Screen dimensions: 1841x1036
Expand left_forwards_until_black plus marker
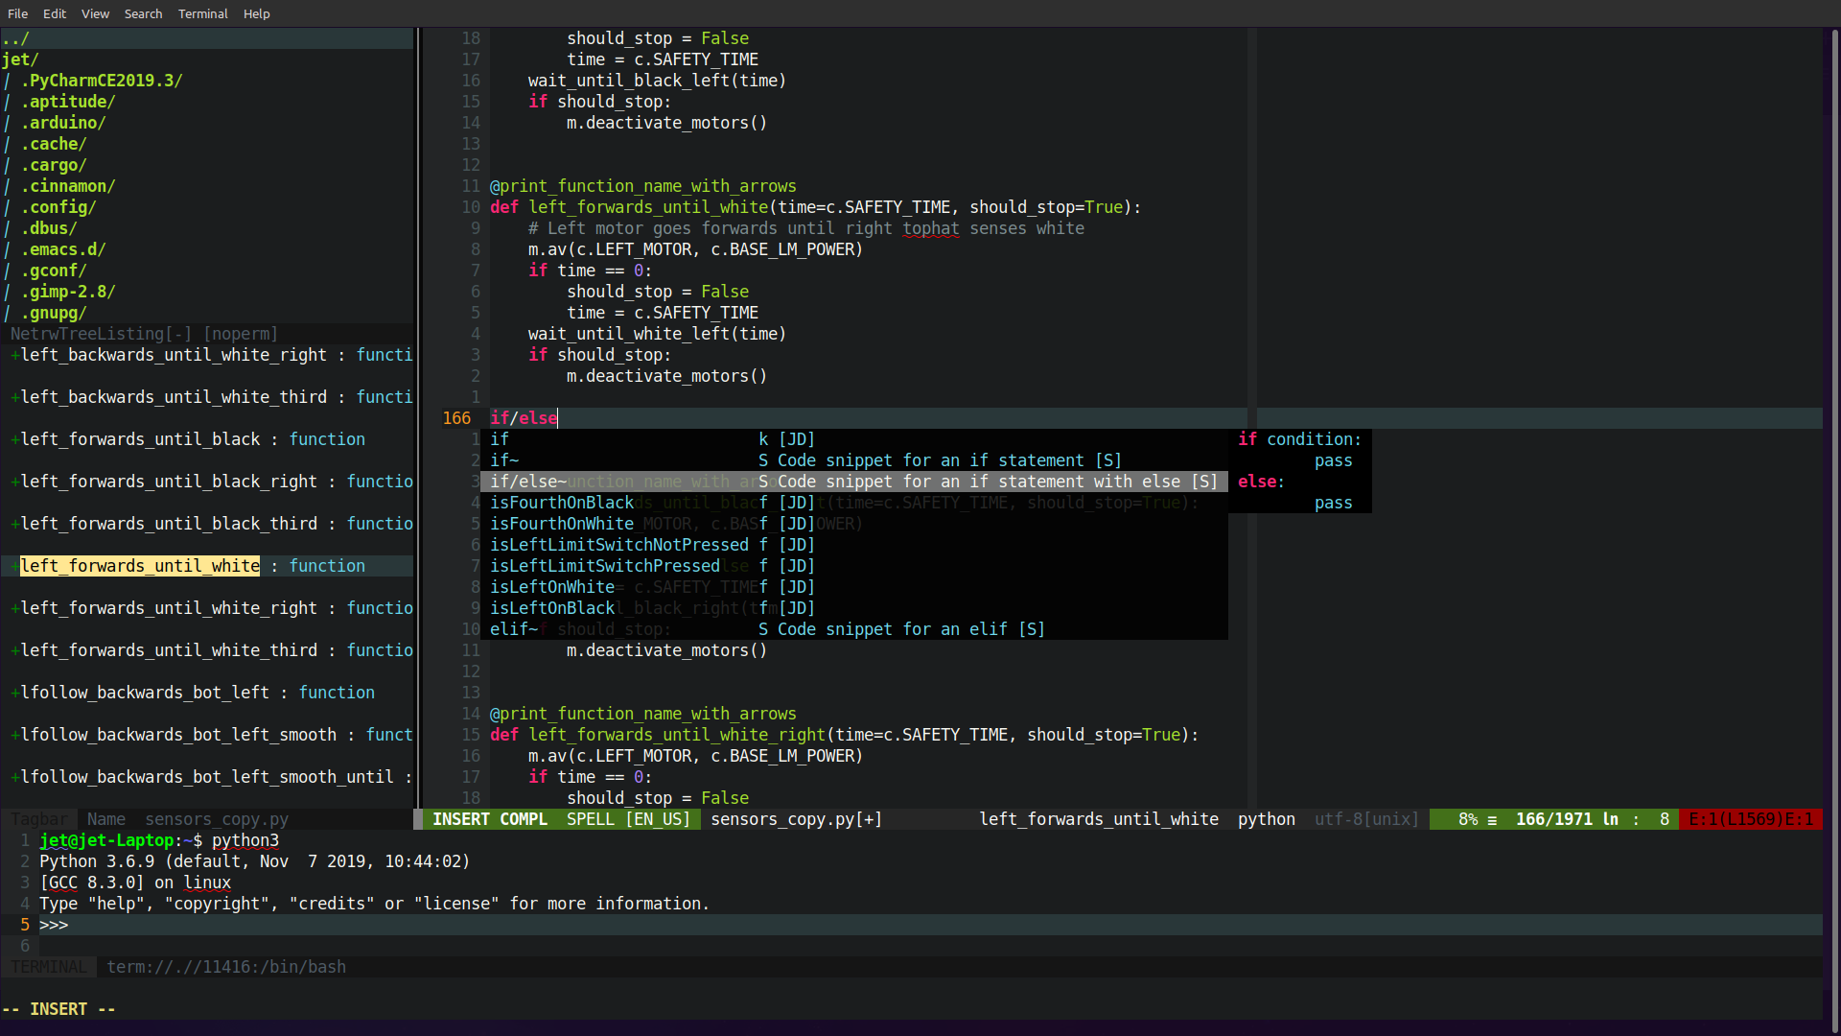(15, 439)
